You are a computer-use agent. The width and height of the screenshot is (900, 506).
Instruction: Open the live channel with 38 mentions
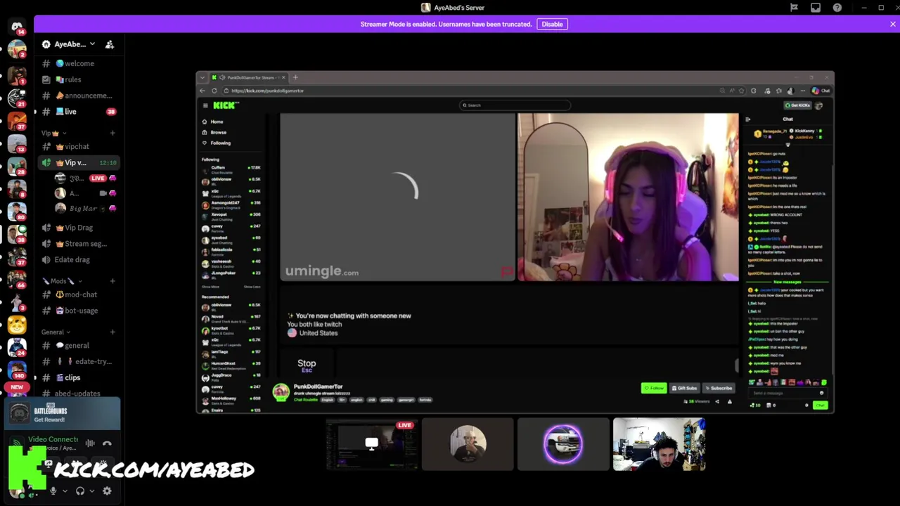77,112
